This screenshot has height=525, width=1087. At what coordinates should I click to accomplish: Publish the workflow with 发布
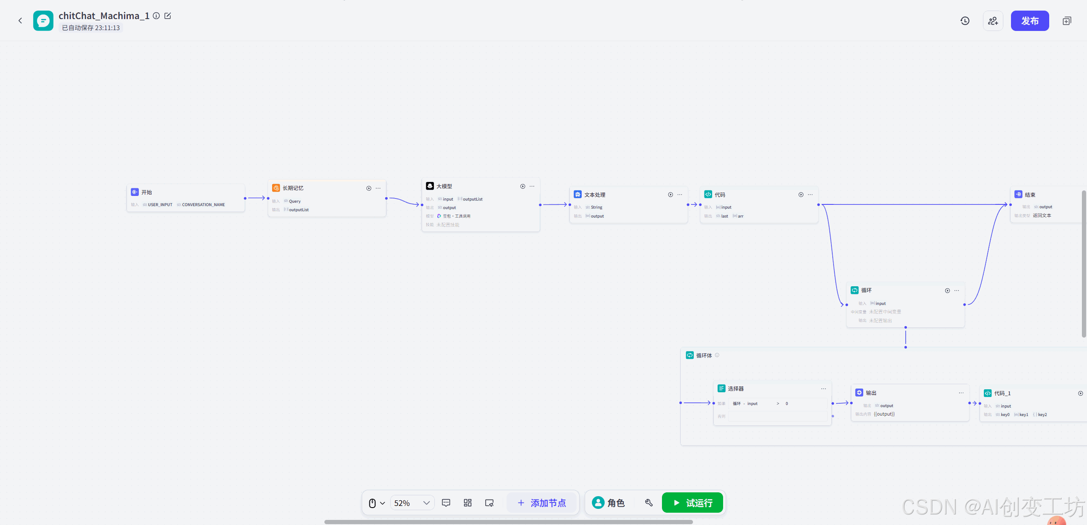[x=1030, y=21]
